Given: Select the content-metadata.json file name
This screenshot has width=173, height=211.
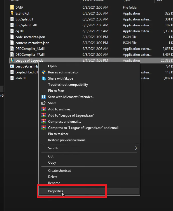Looking at the screenshot, I should (x=32, y=43).
